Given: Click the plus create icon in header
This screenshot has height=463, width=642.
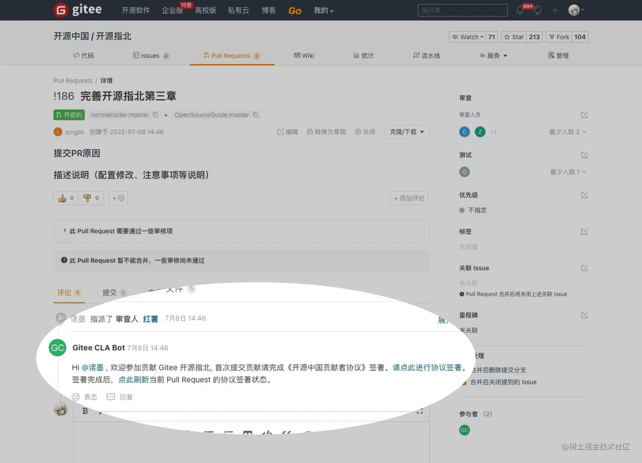Looking at the screenshot, I should pos(555,10).
